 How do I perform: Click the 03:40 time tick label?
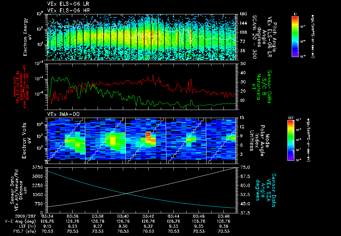coord(123,216)
